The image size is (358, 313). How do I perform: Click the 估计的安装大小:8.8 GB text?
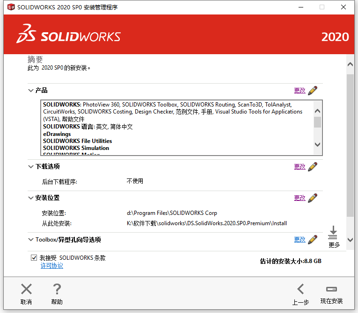pos(291,261)
